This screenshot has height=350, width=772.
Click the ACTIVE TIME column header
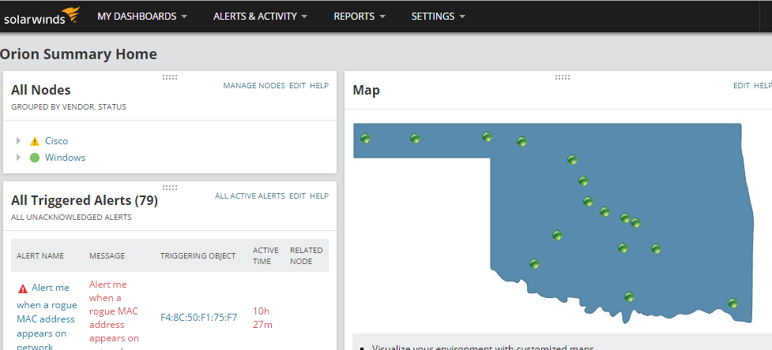tap(265, 255)
